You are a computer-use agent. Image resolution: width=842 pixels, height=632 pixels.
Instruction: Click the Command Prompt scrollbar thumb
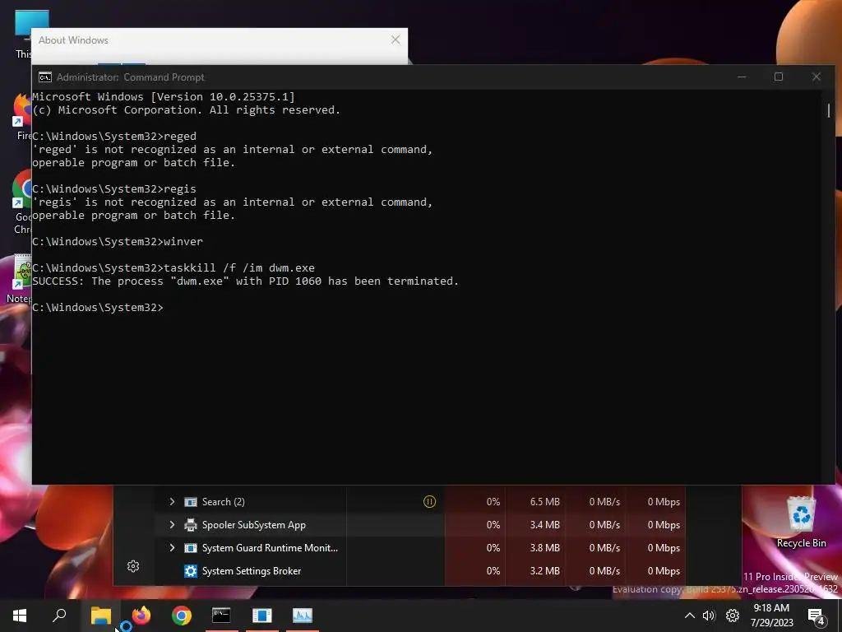(829, 110)
